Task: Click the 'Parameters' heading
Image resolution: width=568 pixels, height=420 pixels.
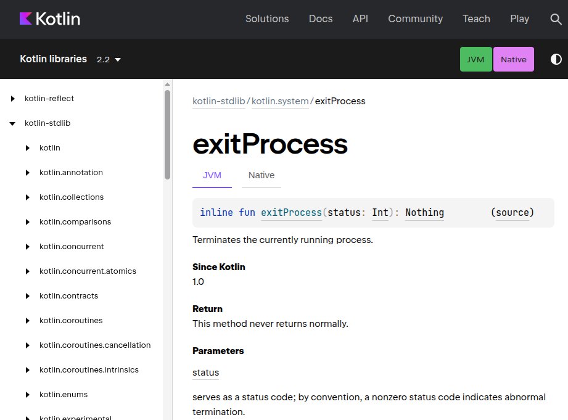Action: pyautogui.click(x=218, y=351)
